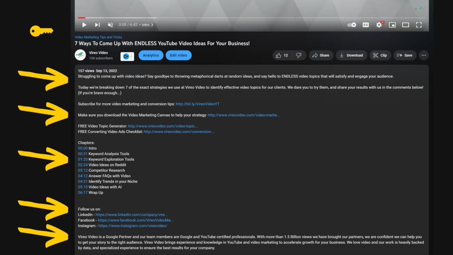Click the video progress bar
453x255 pixels.
tap(252, 18)
